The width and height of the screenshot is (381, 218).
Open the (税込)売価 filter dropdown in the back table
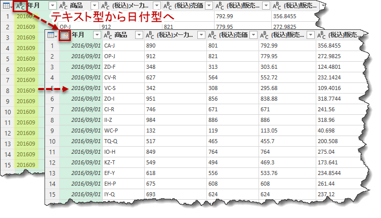point(209,6)
